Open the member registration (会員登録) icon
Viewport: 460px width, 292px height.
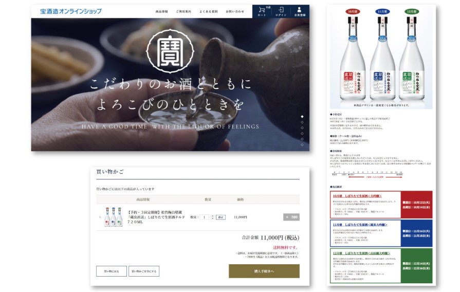(x=300, y=11)
